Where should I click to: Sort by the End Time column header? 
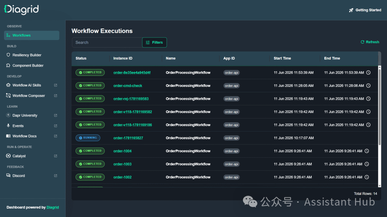pyautogui.click(x=332, y=58)
